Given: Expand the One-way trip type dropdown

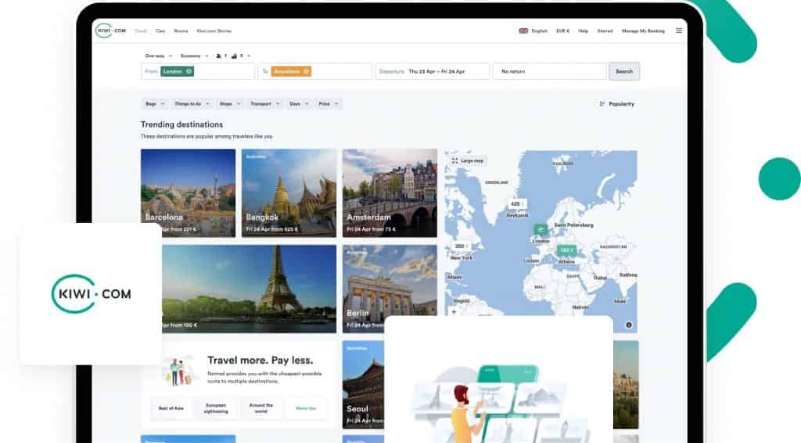Looking at the screenshot, I should click(x=158, y=56).
